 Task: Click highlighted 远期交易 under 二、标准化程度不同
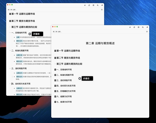click(19, 55)
